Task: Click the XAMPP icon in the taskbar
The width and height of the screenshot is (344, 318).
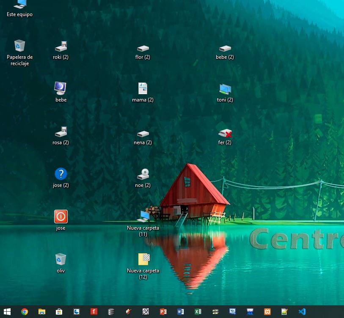Action: tap(267, 312)
